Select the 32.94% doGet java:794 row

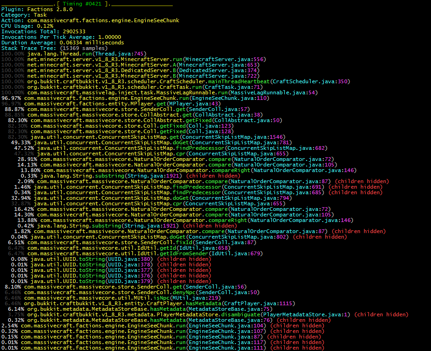pos(152,198)
